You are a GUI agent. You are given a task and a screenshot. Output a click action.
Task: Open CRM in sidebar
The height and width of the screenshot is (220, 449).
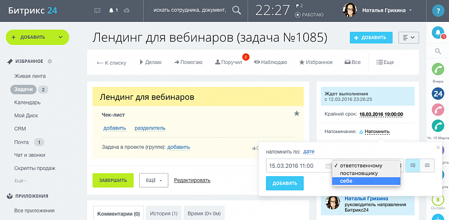pos(20,129)
